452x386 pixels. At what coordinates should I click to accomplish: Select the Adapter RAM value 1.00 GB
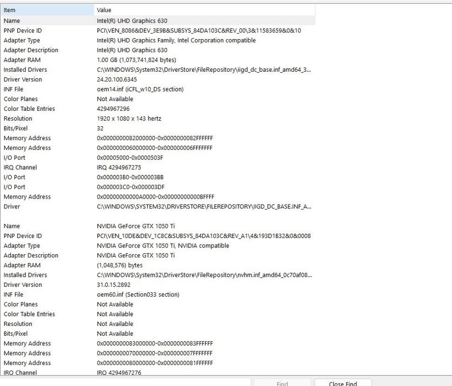(136, 60)
